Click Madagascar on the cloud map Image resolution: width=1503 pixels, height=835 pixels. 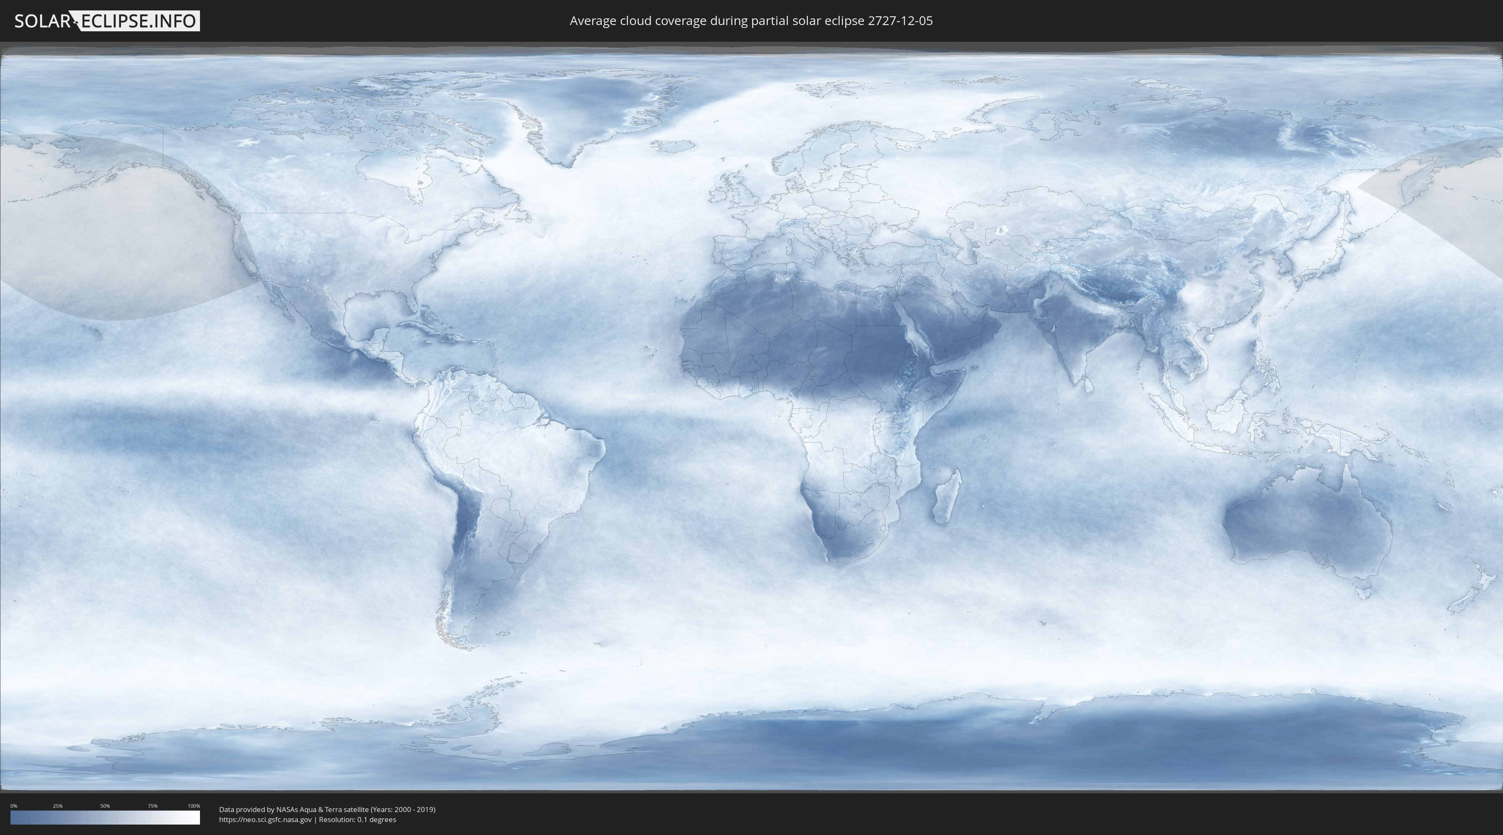946,496
